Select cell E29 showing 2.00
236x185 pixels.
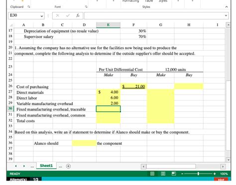(x=108, y=103)
